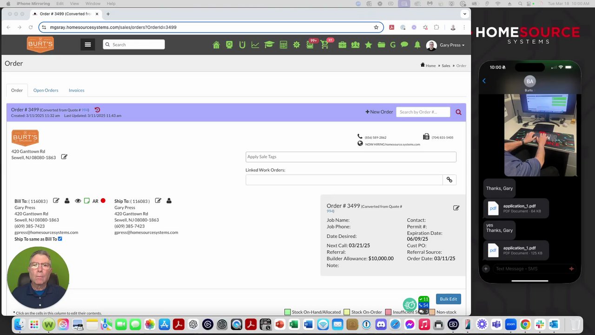The height and width of the screenshot is (335, 595).
Task: Open the graduation cap training icon
Action: pos(269,45)
